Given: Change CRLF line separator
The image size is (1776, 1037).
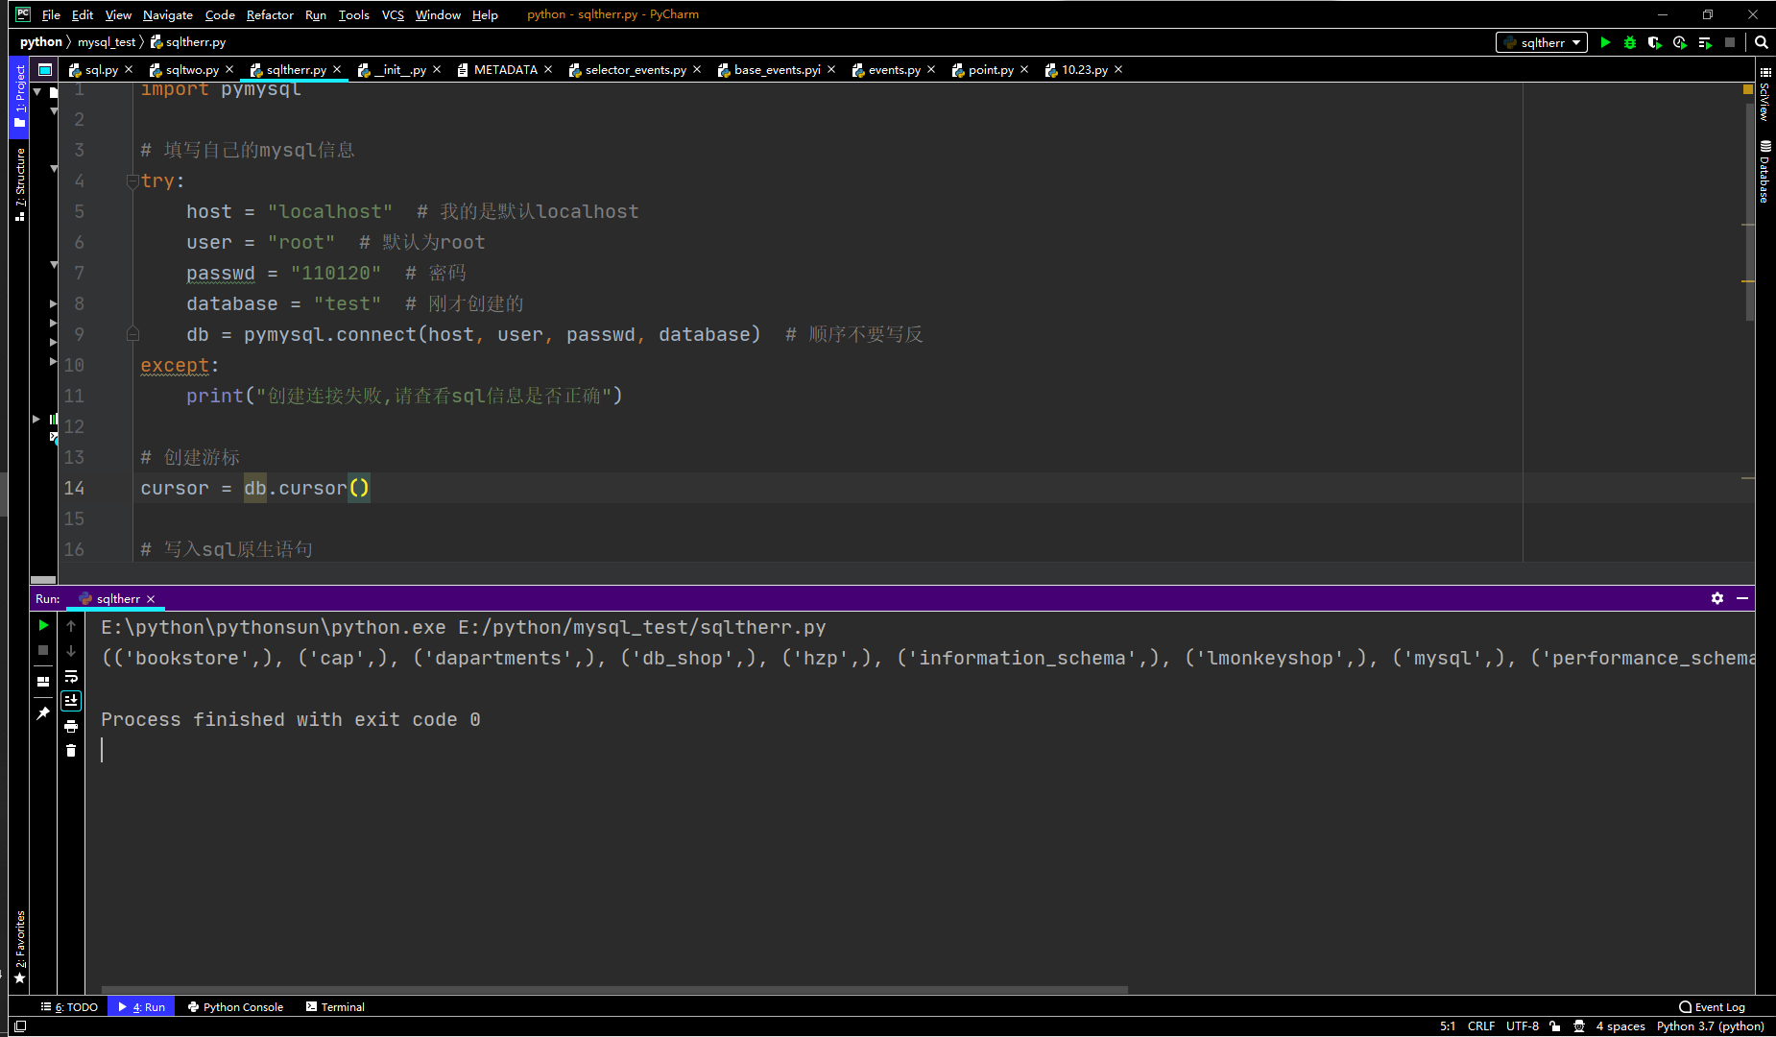Looking at the screenshot, I should point(1481,1026).
